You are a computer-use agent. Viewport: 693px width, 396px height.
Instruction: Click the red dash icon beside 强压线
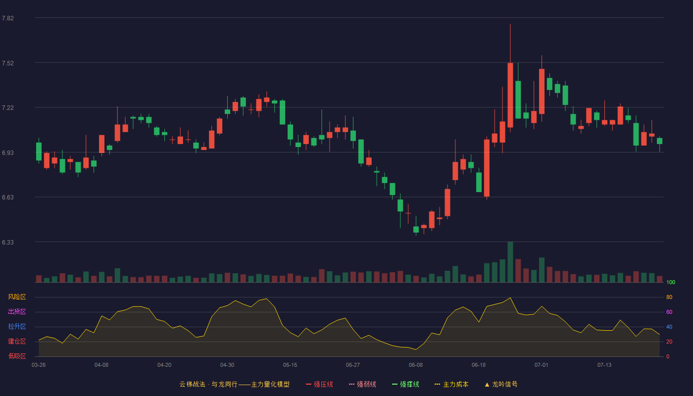(x=308, y=384)
